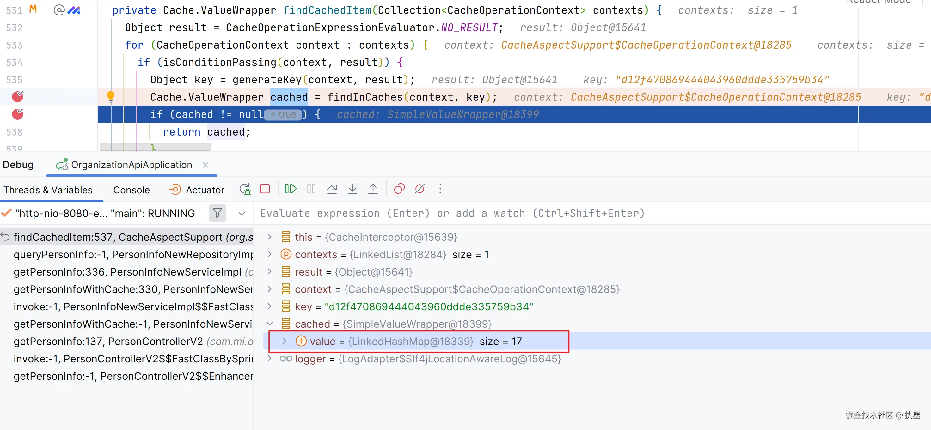Toggle breakpoint on findInCaches line
Screen dimensions: 931x430
click(18, 97)
